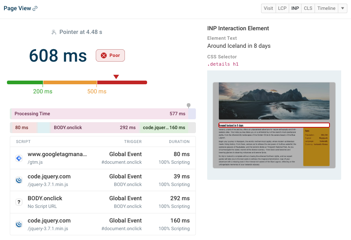Click the Page View heading link
351x240 pixels.
[17, 8]
